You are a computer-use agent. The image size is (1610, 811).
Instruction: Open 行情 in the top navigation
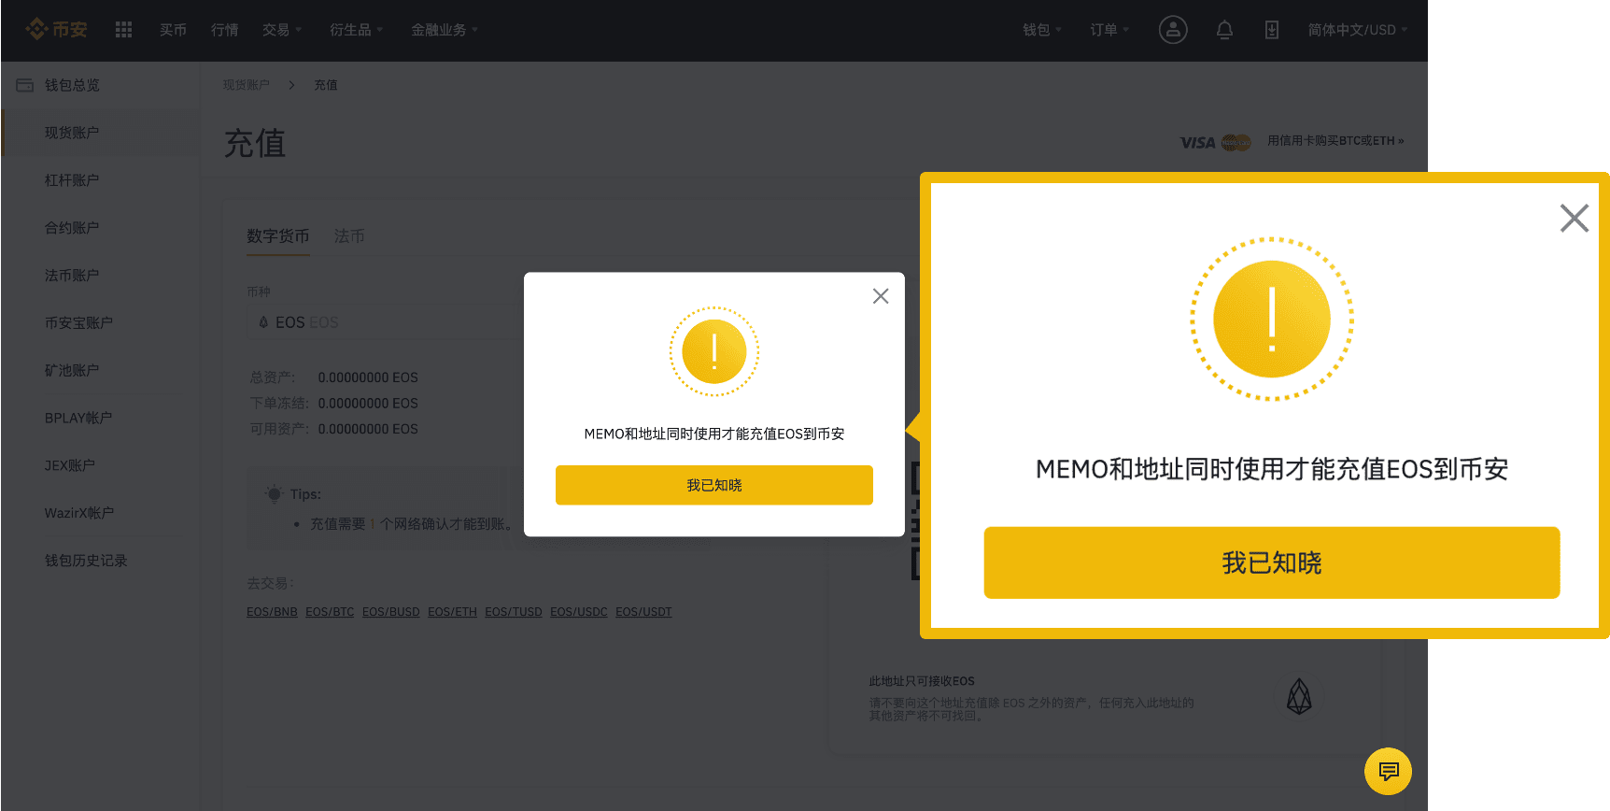tap(224, 30)
